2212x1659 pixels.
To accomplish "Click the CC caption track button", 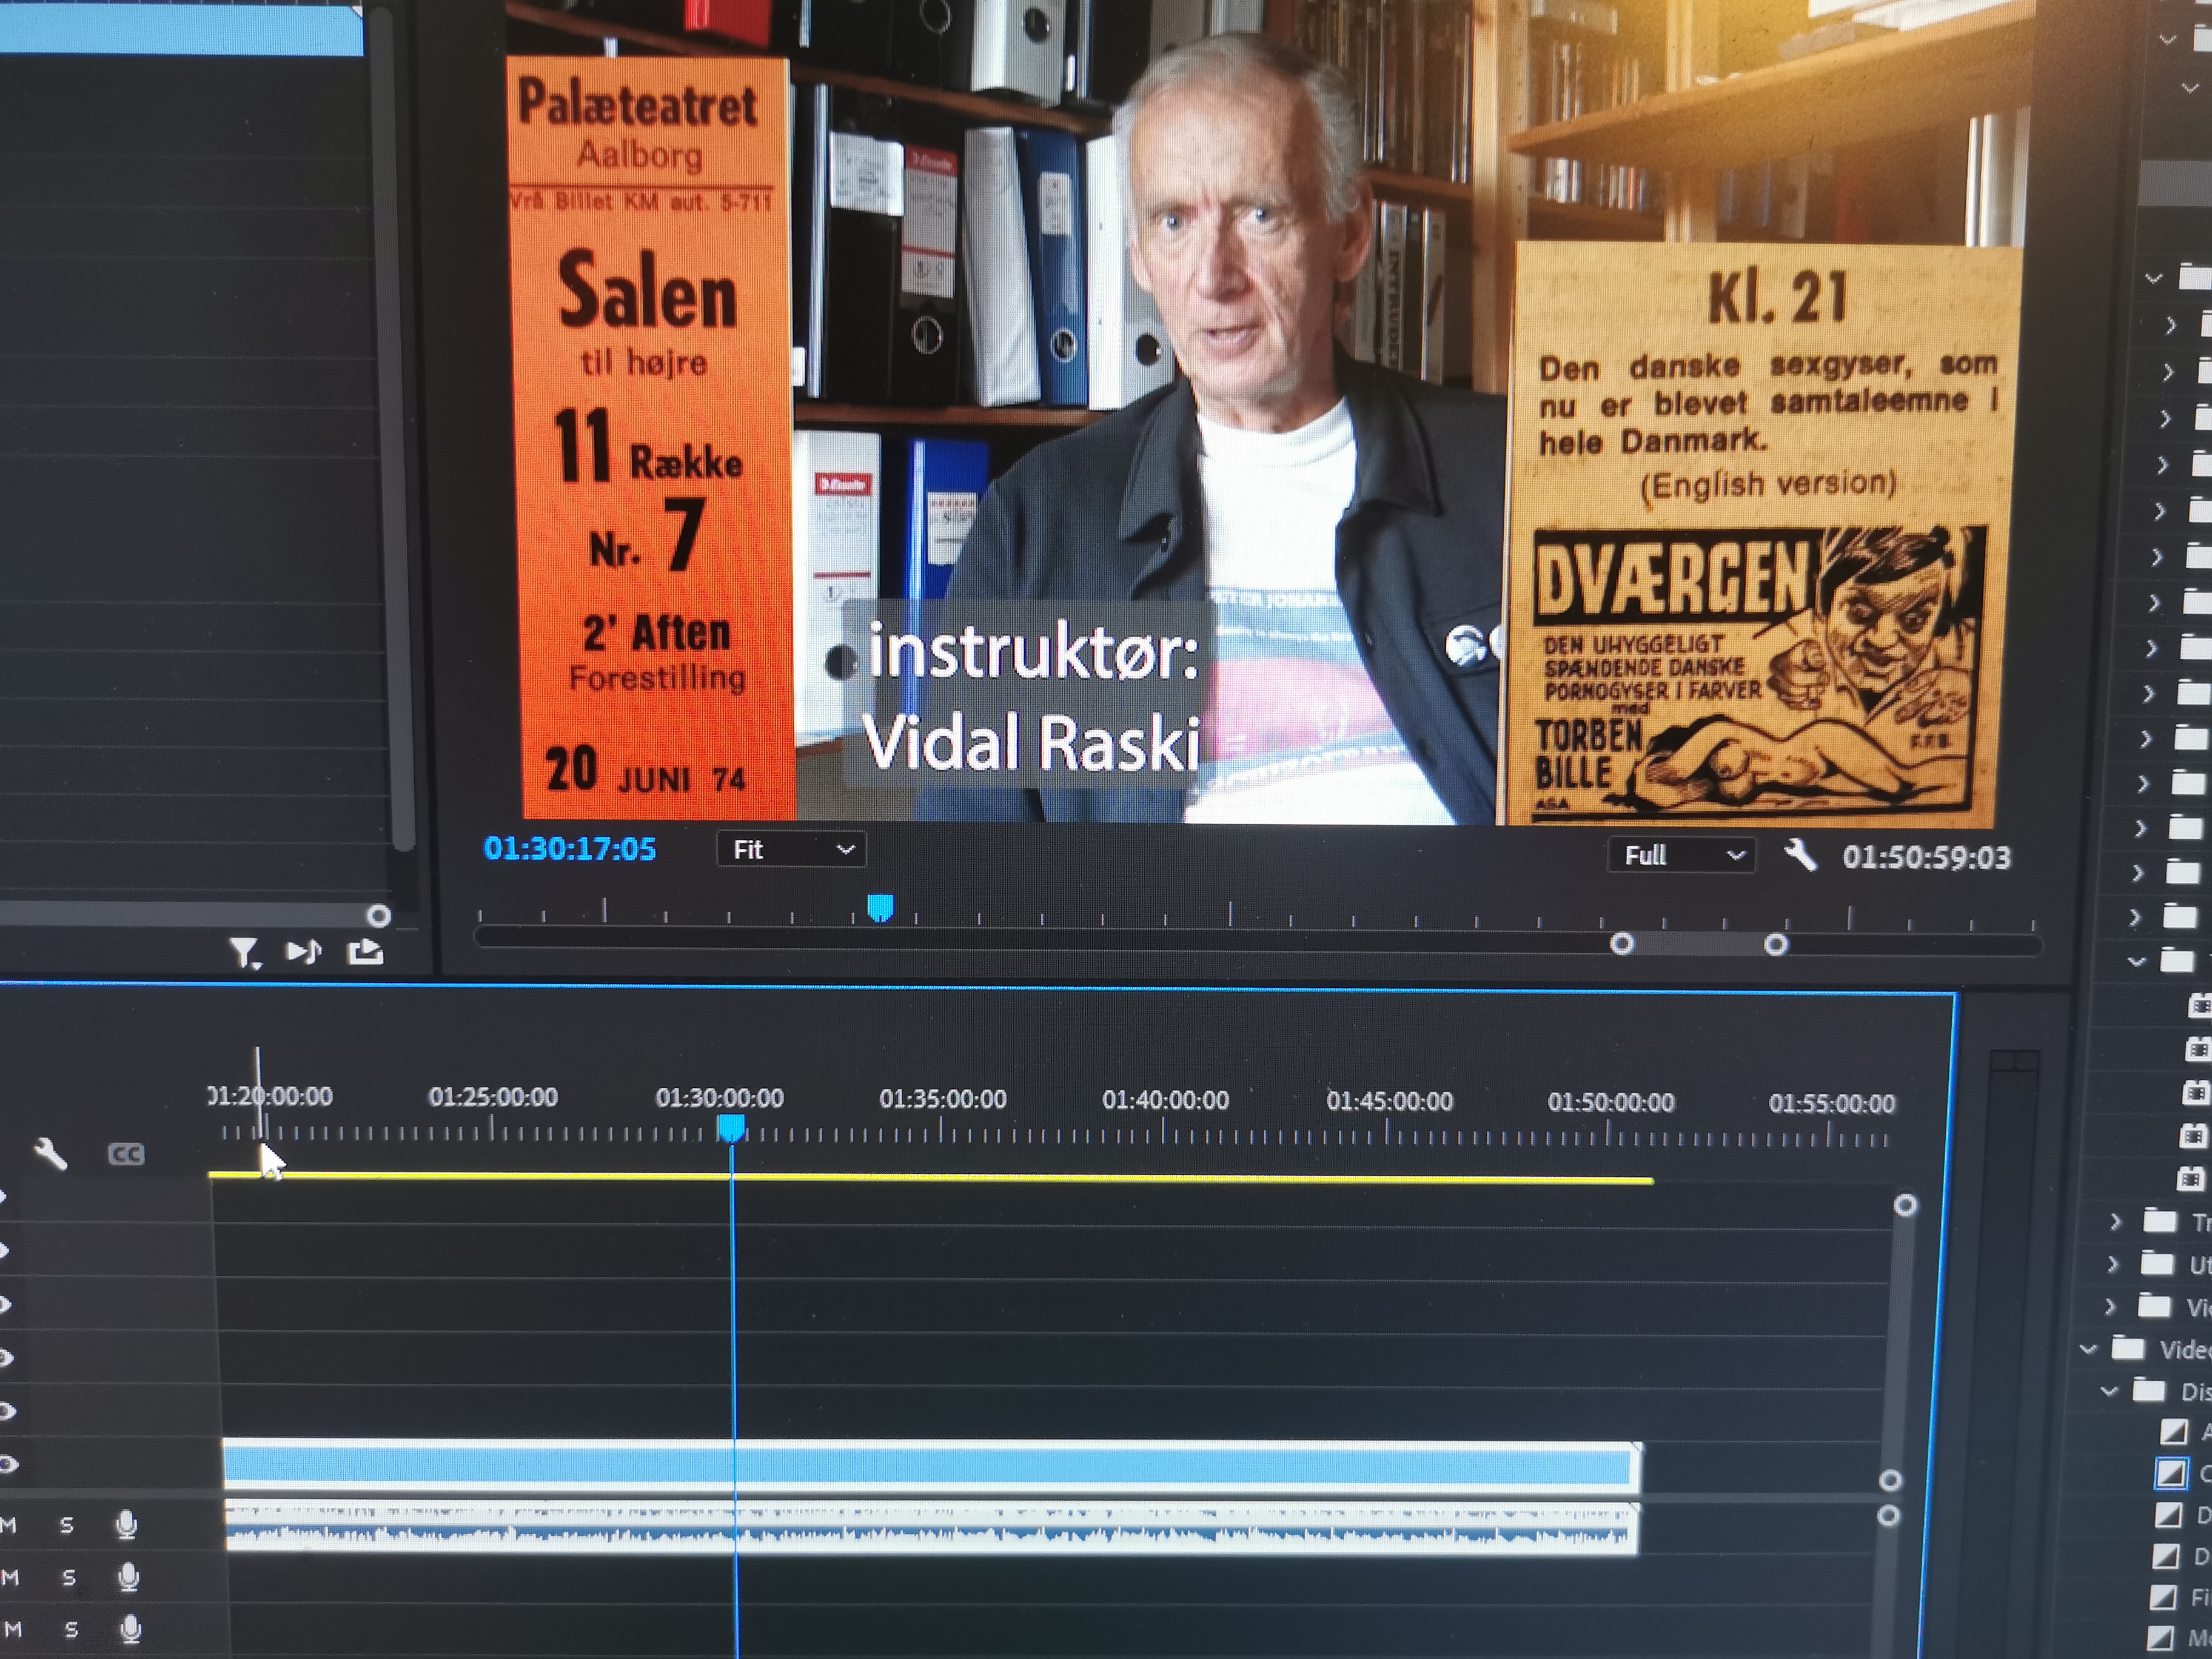I will 126,1154.
